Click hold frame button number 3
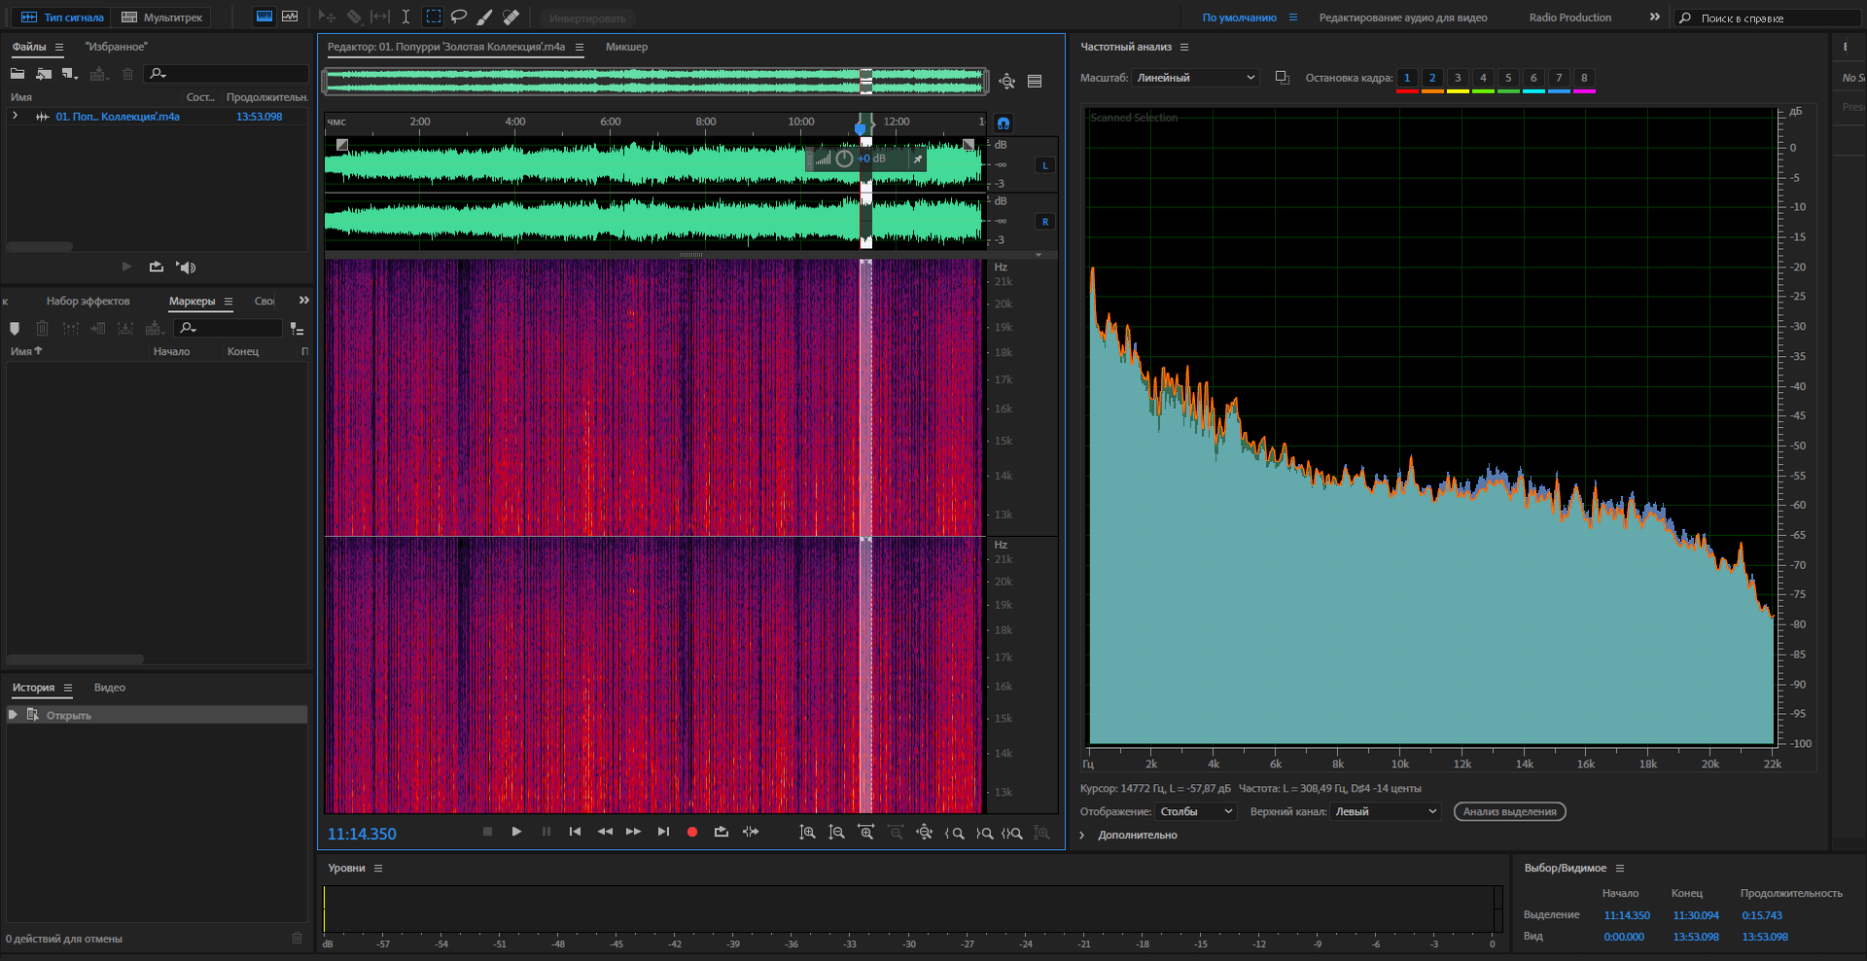1867x961 pixels. [x=1458, y=78]
